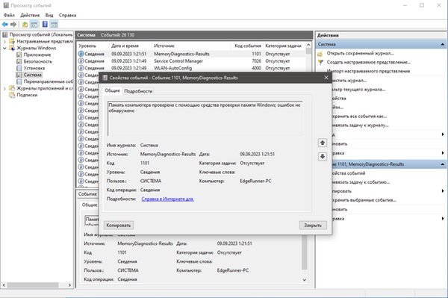This screenshot has height=298, width=448.
Task: Click the Back arrow toolbar icon
Action: [5, 25]
